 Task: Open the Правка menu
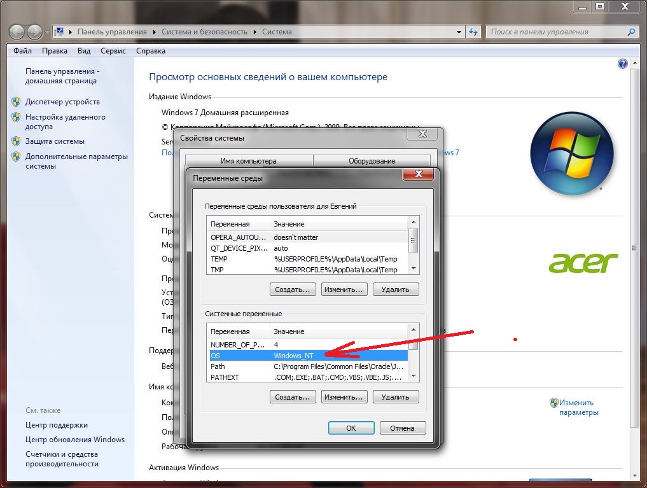tap(55, 51)
